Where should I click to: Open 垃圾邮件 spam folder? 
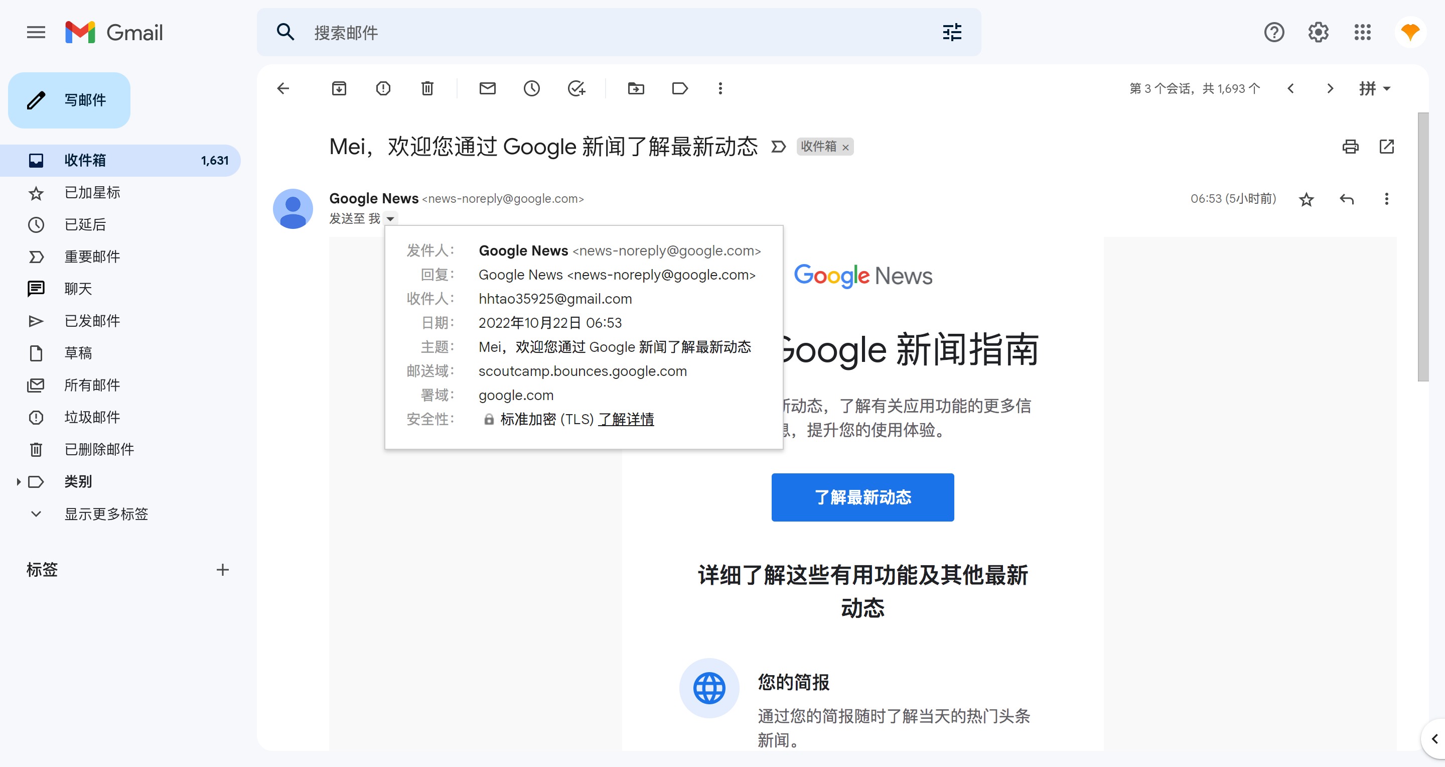coord(120,417)
